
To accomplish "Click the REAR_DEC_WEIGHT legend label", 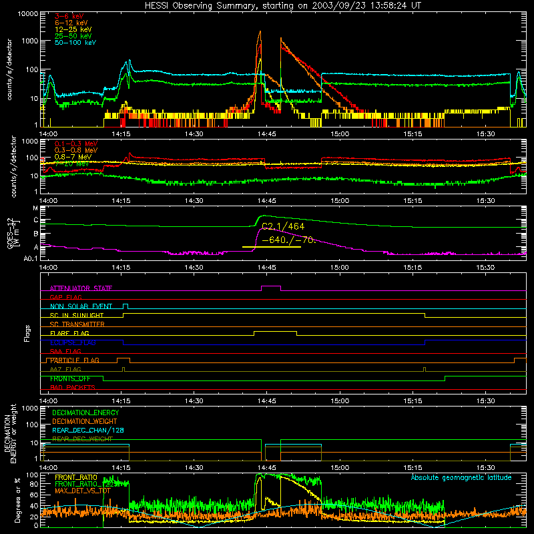I will click(82, 439).
